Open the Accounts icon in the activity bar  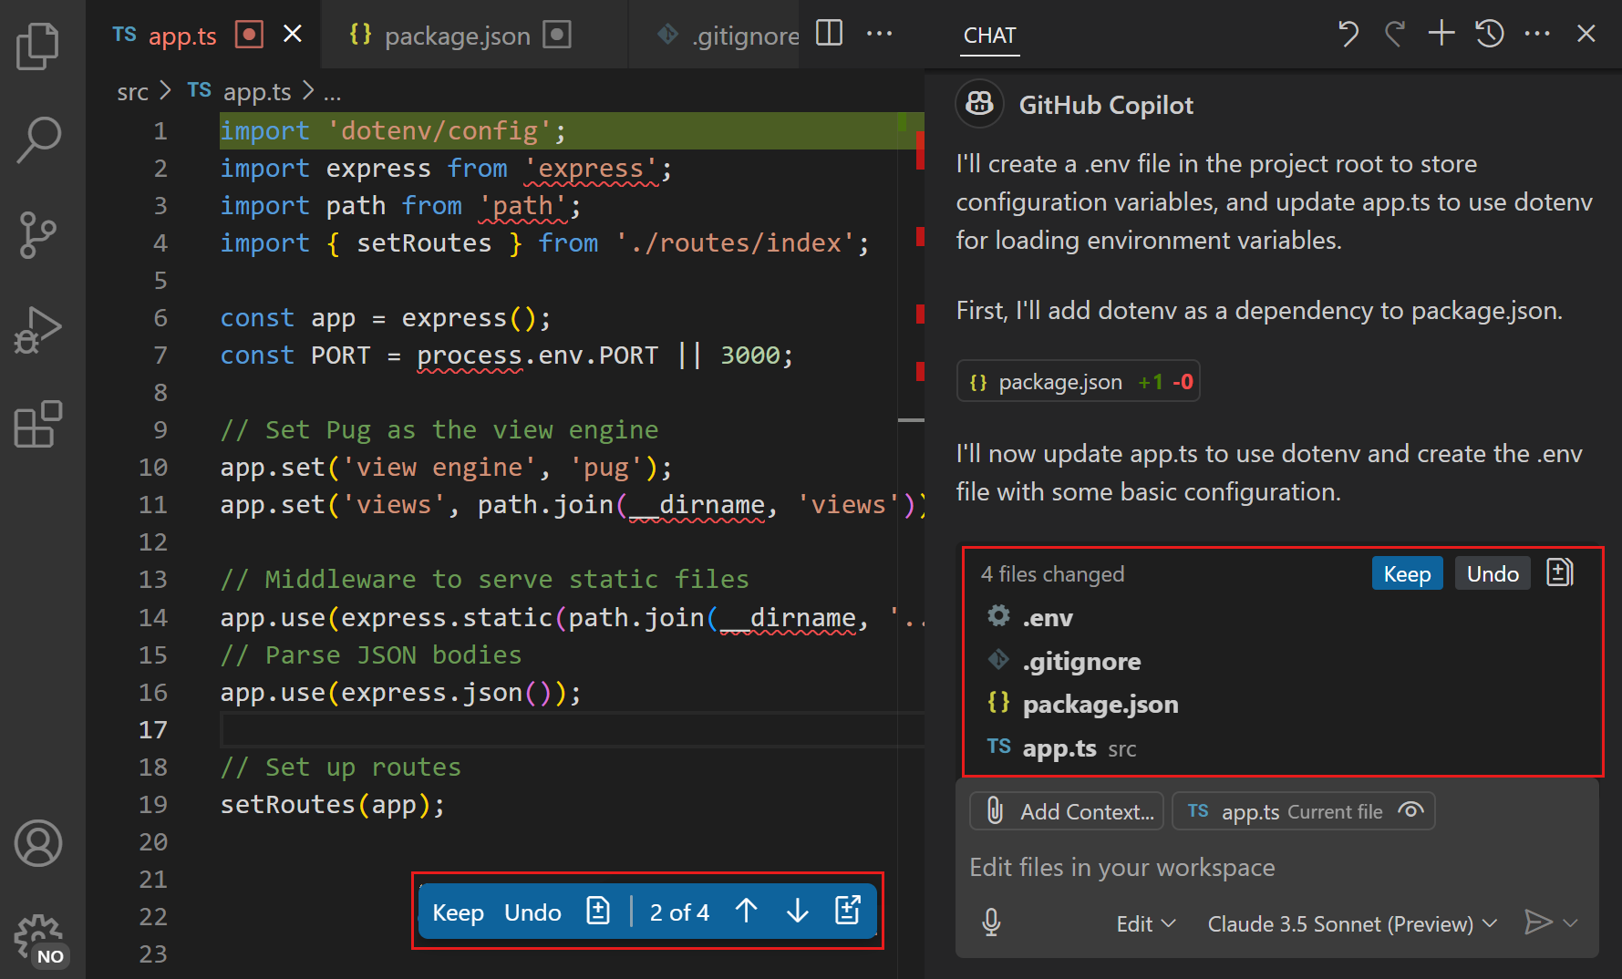(37, 843)
